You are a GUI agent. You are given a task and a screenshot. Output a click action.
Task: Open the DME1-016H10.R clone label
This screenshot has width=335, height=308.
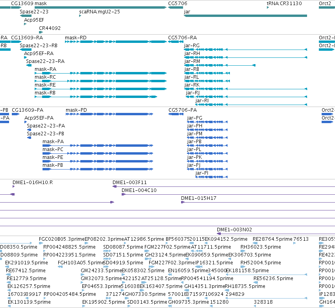(x=32, y=183)
